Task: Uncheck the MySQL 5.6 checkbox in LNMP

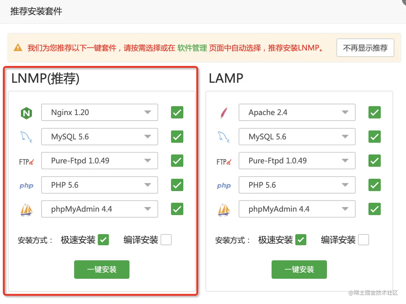Action: [177, 137]
